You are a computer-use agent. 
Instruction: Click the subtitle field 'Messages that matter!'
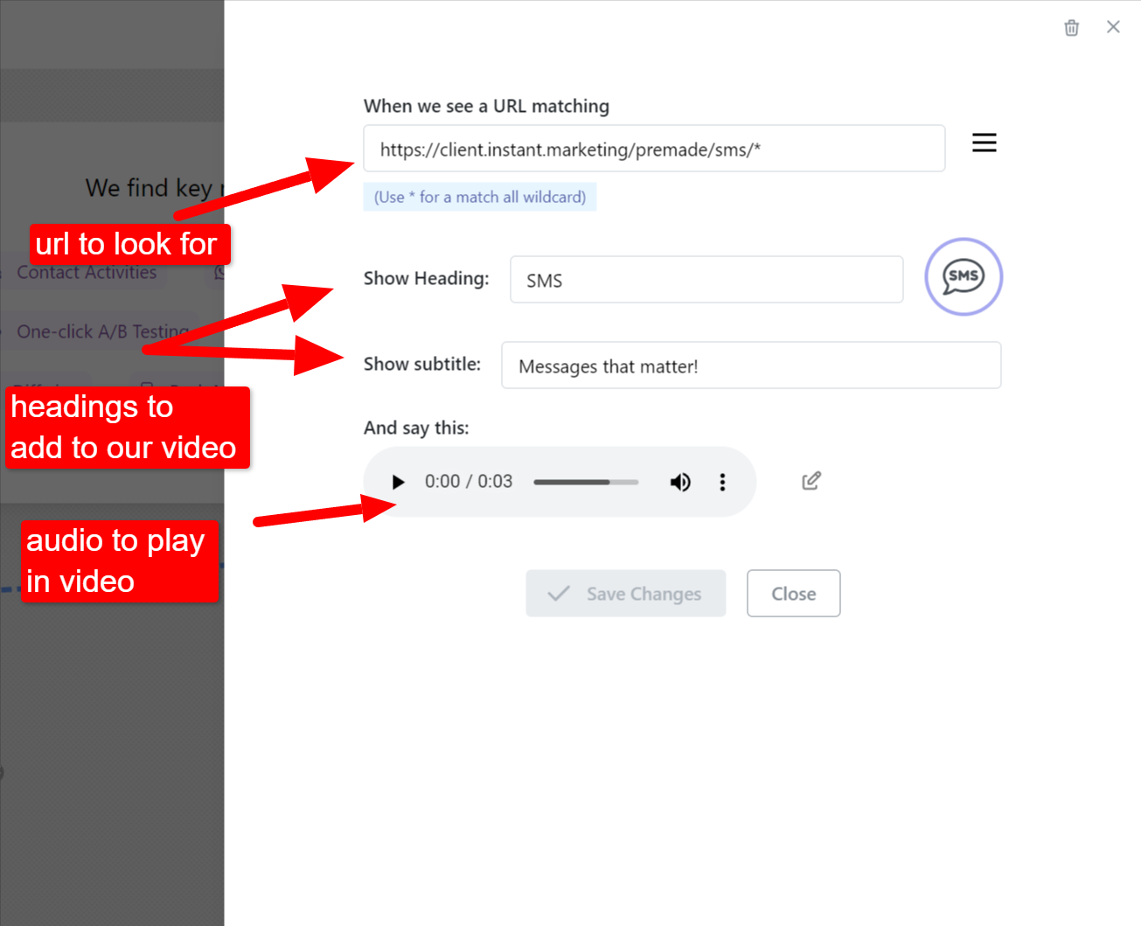(x=750, y=366)
